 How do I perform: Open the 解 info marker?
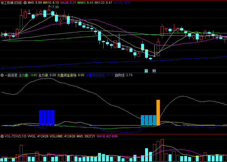146,71
